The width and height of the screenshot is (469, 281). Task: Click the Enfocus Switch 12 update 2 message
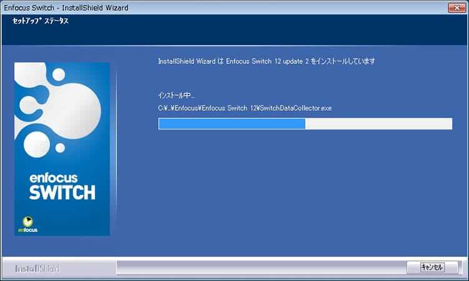(x=266, y=61)
